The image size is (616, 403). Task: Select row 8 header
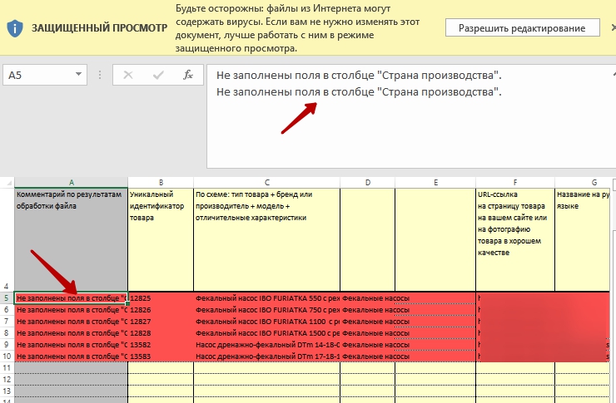click(x=7, y=333)
